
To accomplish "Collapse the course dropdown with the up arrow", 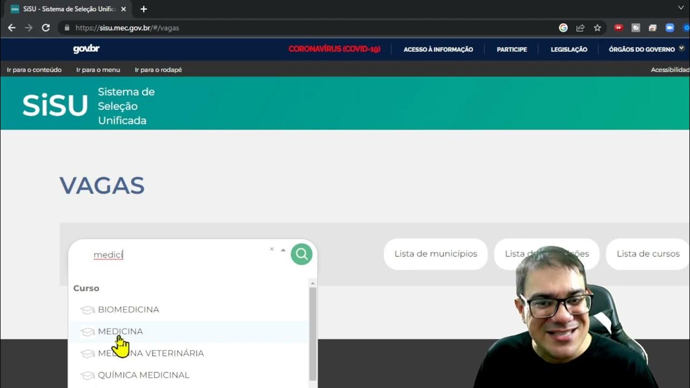I will (283, 250).
